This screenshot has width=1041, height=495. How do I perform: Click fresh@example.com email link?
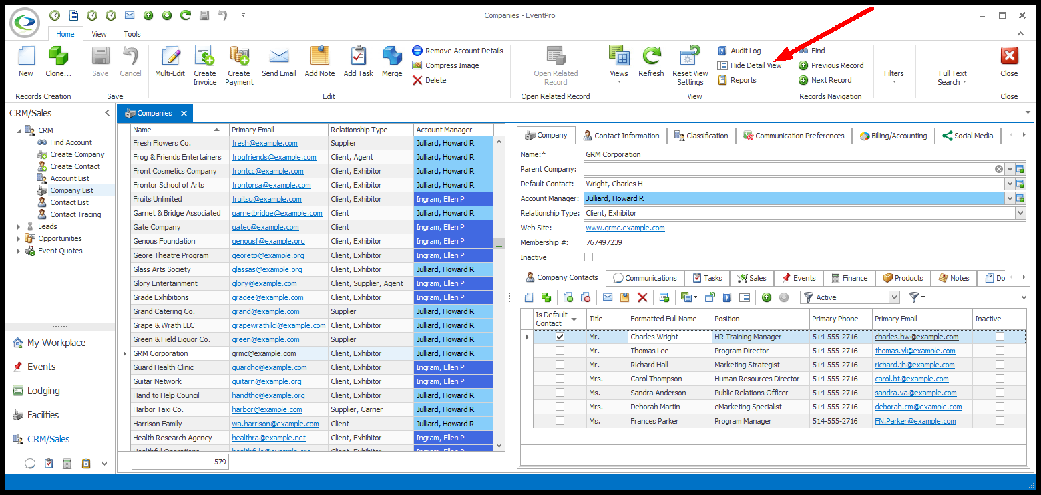point(264,143)
